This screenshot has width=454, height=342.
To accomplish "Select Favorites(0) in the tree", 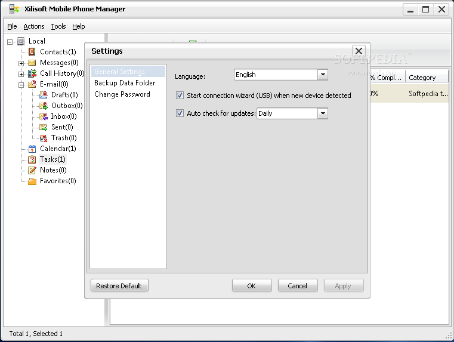I will pos(58,181).
